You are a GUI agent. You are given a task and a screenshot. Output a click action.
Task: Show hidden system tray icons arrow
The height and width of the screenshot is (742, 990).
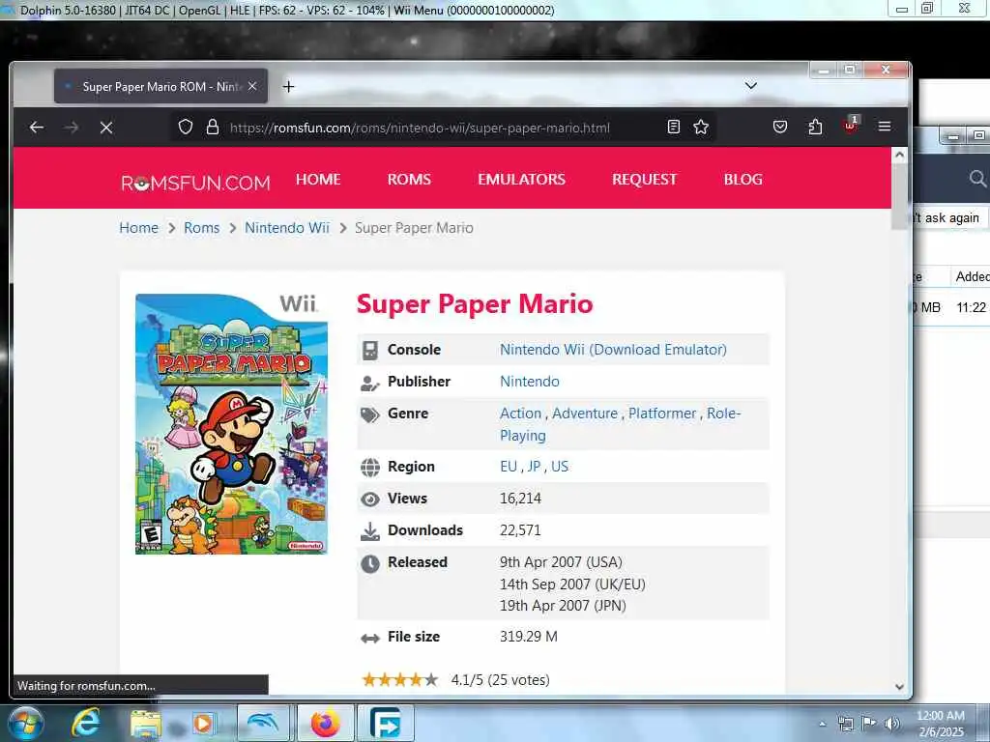coord(822,724)
